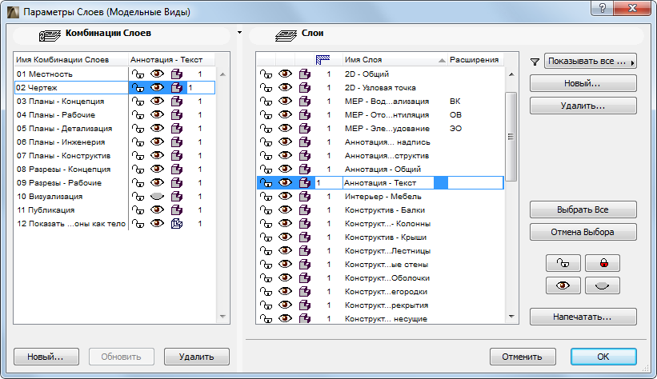The width and height of the screenshot is (657, 379).
Task: Sort layers by Имя Слоя column header
Action: pos(395,60)
